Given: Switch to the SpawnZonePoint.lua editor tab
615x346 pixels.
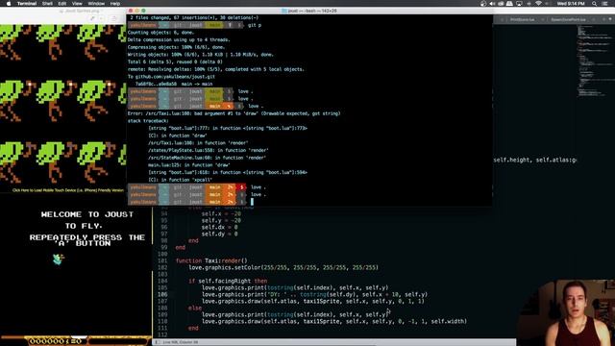Looking at the screenshot, I should (568, 19).
